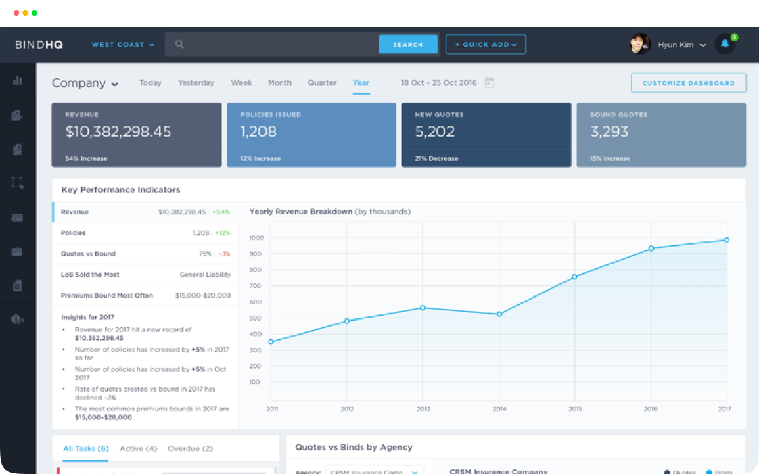Image resolution: width=759 pixels, height=474 pixels.
Task: Open Hyun Kim user menu
Action: (682, 45)
